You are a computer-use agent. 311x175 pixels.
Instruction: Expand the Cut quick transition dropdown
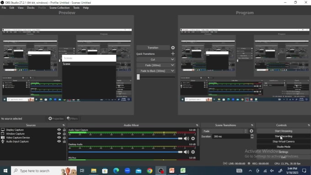[172, 59]
